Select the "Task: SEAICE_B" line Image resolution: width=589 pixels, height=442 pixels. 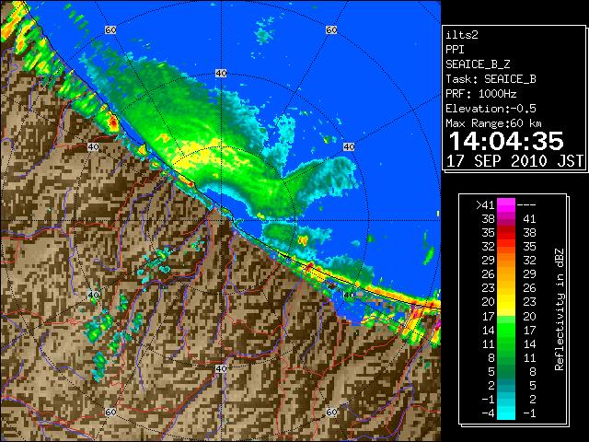click(x=491, y=79)
